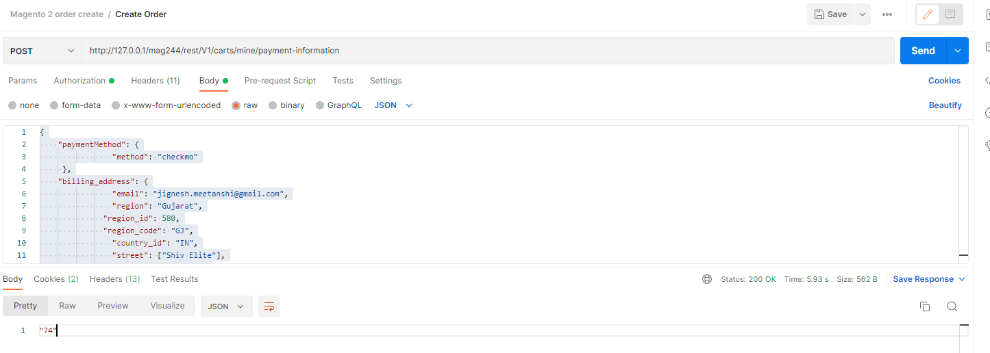
Task: Select the form-data radio button
Action: [54, 105]
